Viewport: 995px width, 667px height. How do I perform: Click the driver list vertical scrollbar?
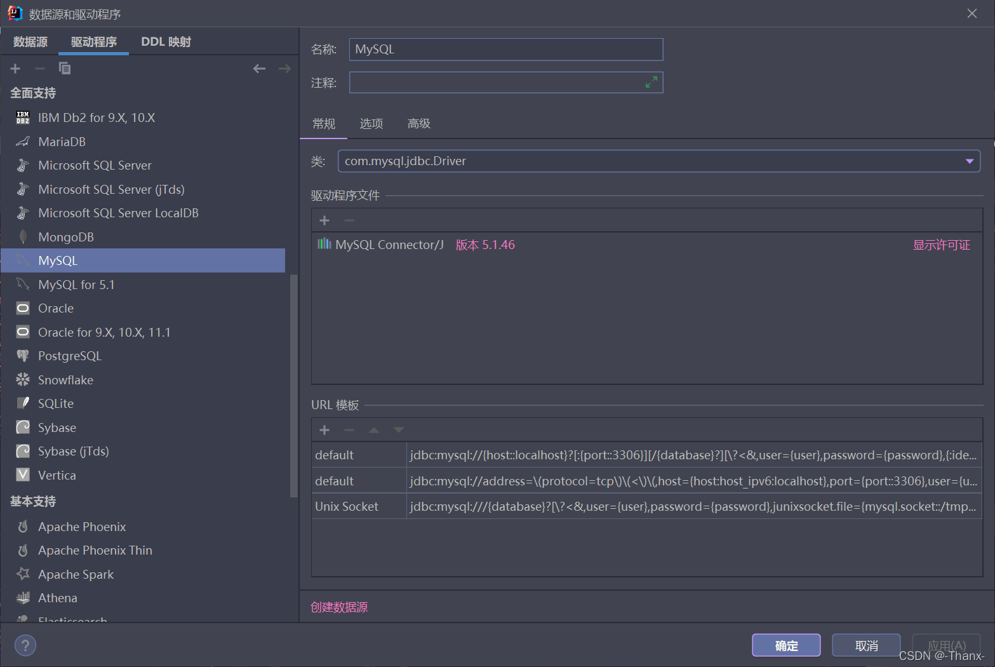tap(293, 385)
